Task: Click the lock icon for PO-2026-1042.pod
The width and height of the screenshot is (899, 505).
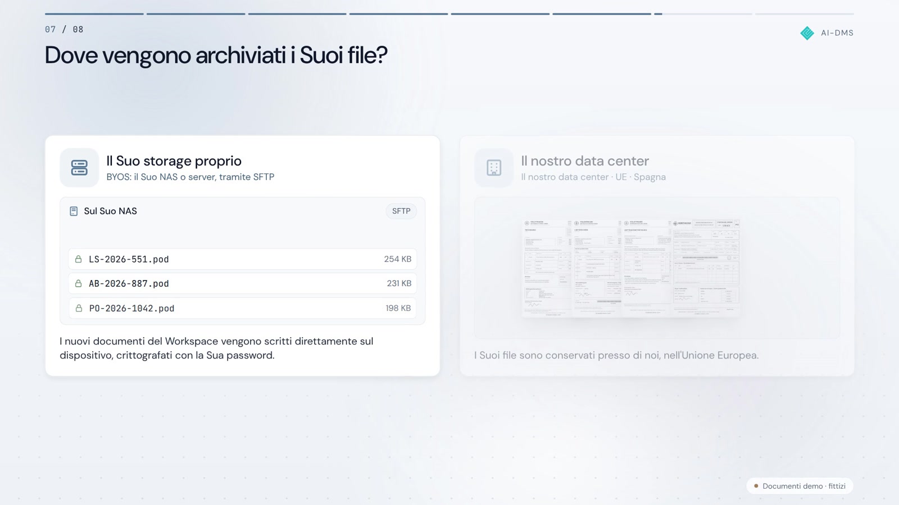Action: point(79,308)
